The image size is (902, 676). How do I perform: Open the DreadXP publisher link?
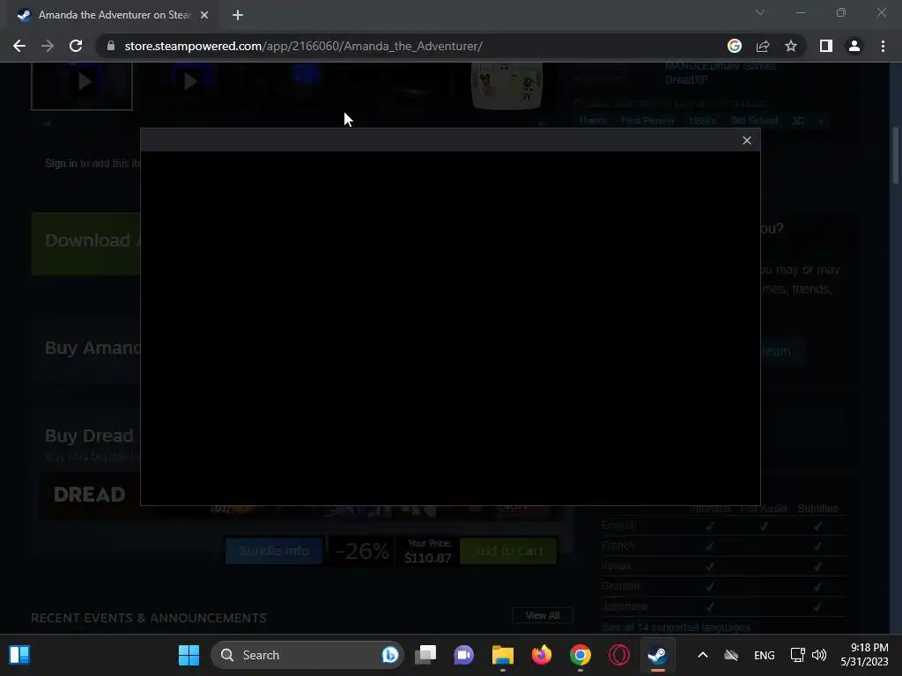[686, 80]
